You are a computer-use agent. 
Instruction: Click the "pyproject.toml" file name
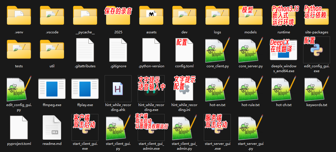pos(19,144)
